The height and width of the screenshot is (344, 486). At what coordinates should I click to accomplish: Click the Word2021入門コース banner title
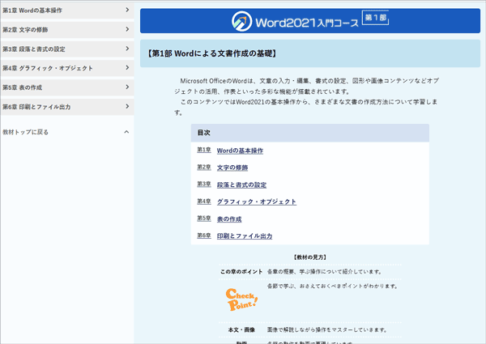tap(307, 23)
